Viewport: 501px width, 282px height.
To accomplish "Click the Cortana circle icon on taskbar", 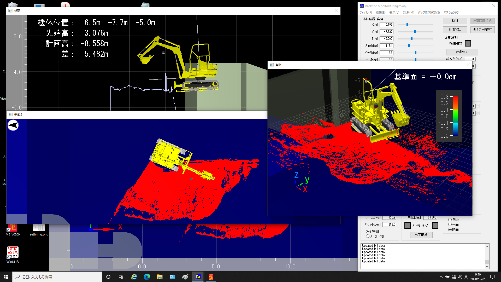I will tap(108, 277).
